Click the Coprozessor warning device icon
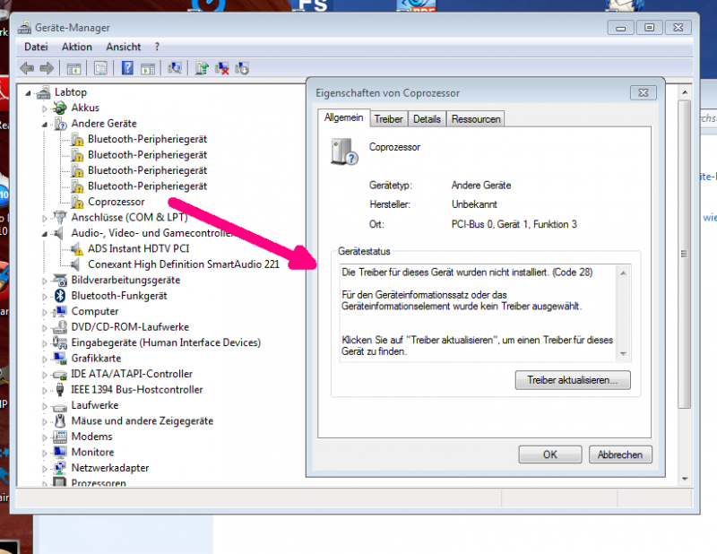The height and width of the screenshot is (554, 717). pos(77,202)
